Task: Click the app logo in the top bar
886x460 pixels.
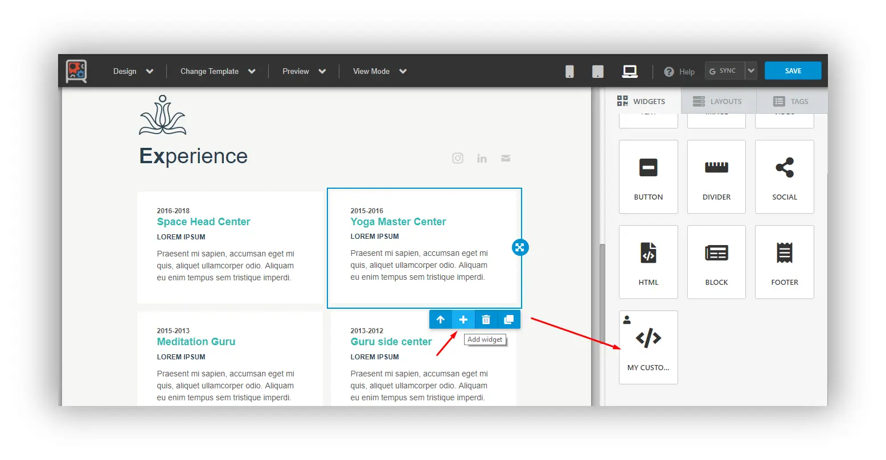Action: [x=76, y=71]
